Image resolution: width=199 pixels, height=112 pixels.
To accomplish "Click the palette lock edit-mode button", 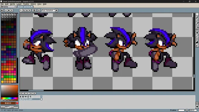I will coord(2,11).
